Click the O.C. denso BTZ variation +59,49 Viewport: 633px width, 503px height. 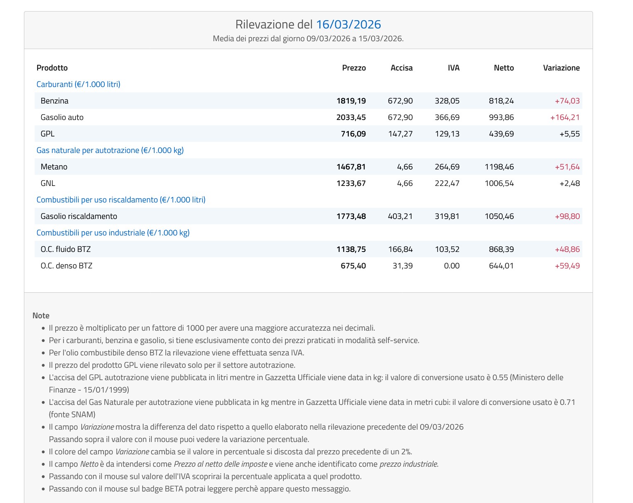(x=567, y=266)
